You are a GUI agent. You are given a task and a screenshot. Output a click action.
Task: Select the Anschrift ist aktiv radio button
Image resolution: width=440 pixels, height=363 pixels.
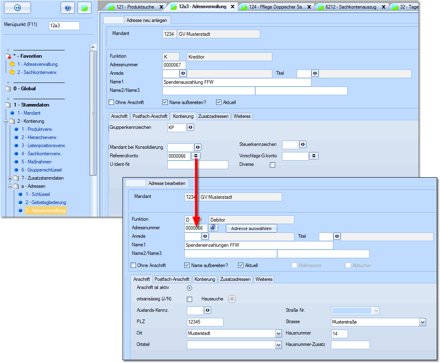pyautogui.click(x=189, y=288)
